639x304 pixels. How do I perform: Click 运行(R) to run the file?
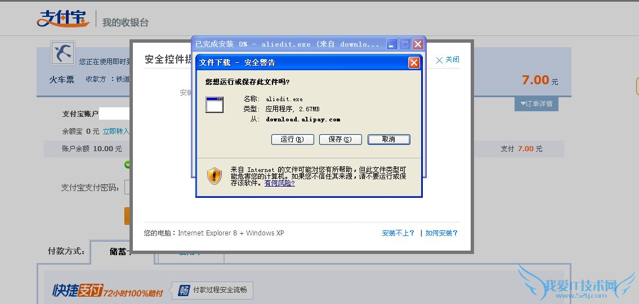[x=293, y=139]
